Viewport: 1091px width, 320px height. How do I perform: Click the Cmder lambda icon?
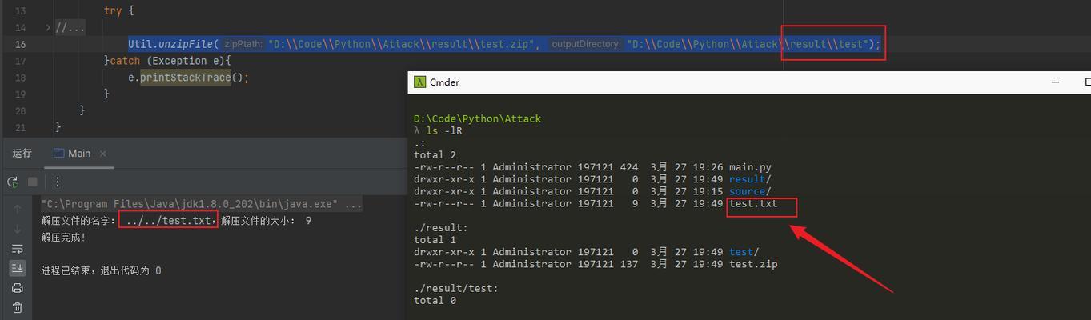[419, 82]
